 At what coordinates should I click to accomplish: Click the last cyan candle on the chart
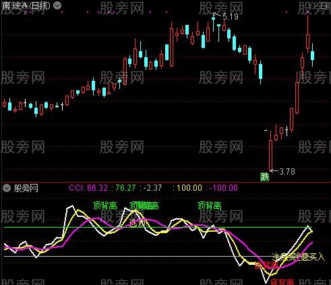[312, 55]
